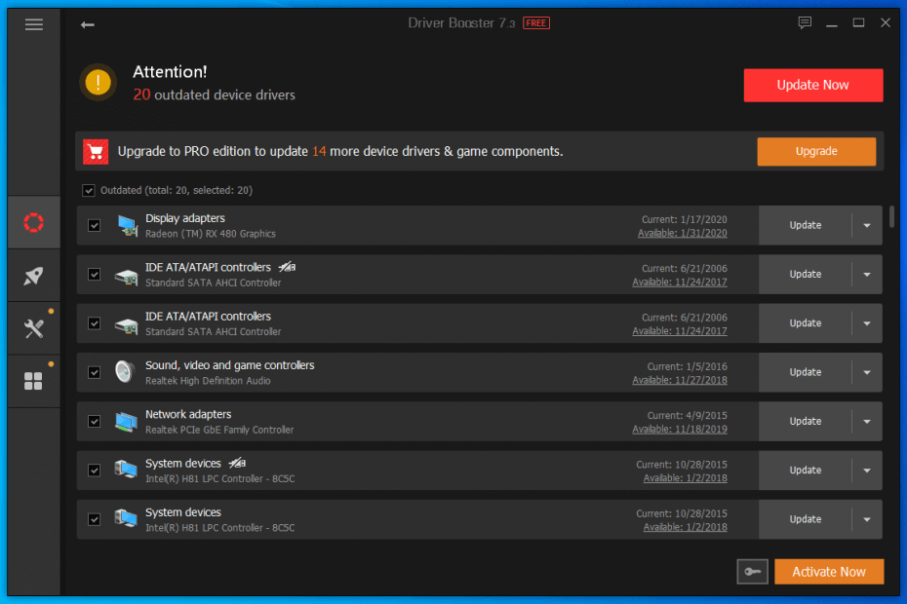Expand the second IDE ATA/ATAPI Update dropdown arrow
The width and height of the screenshot is (907, 604).
(867, 323)
